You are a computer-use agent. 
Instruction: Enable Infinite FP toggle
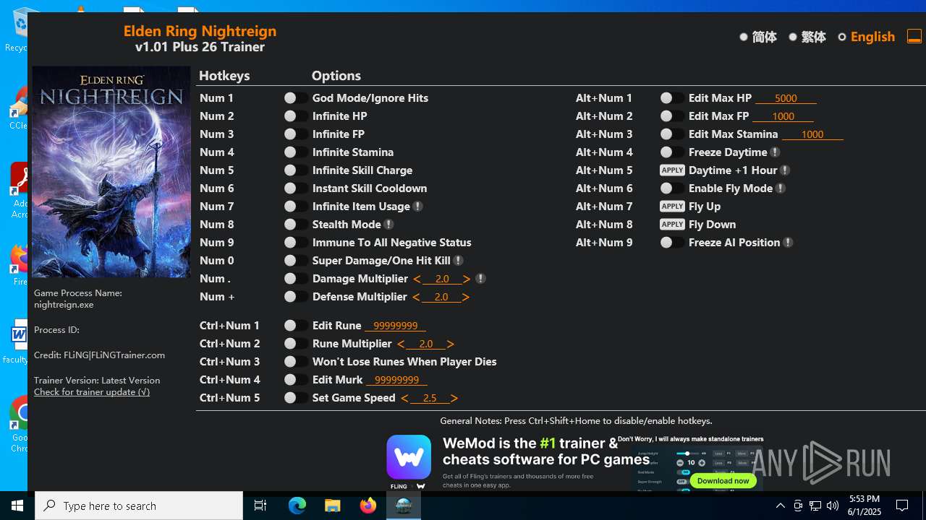[x=295, y=134]
